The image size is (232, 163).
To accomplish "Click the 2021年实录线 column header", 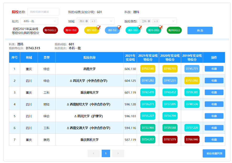I will (130, 58).
